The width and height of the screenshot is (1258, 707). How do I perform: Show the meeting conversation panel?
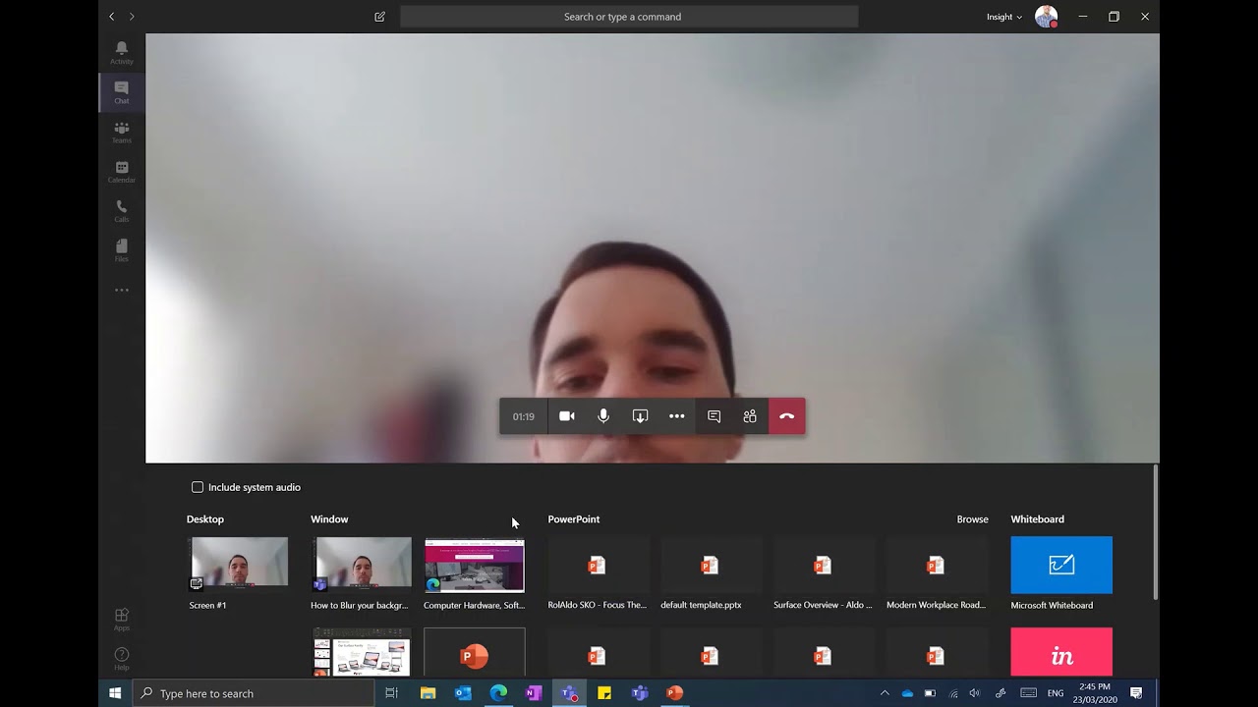715,416
